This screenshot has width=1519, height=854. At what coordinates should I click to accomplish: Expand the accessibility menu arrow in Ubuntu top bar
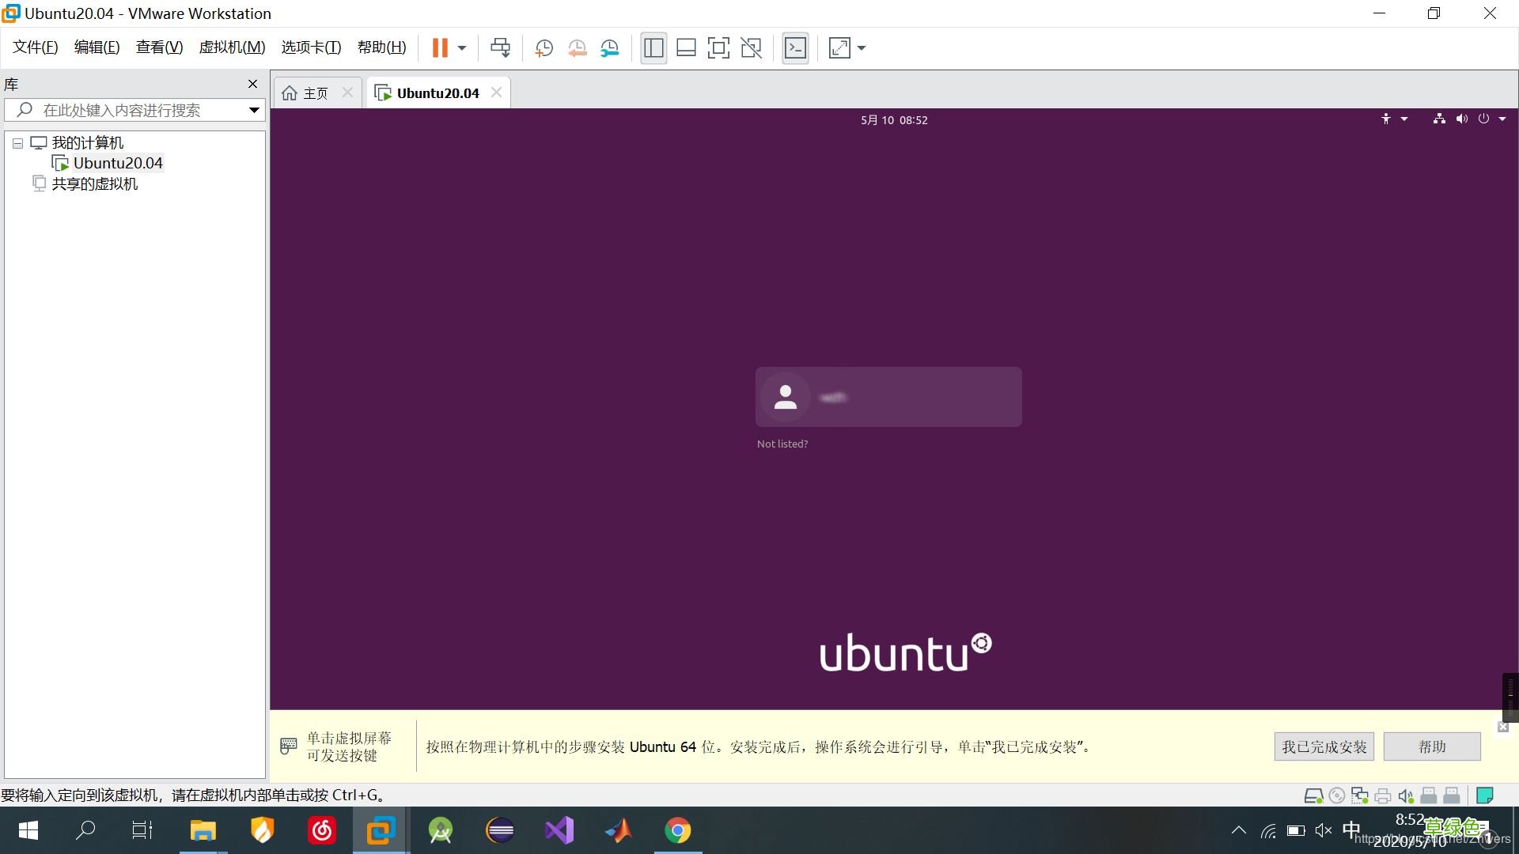point(1404,119)
